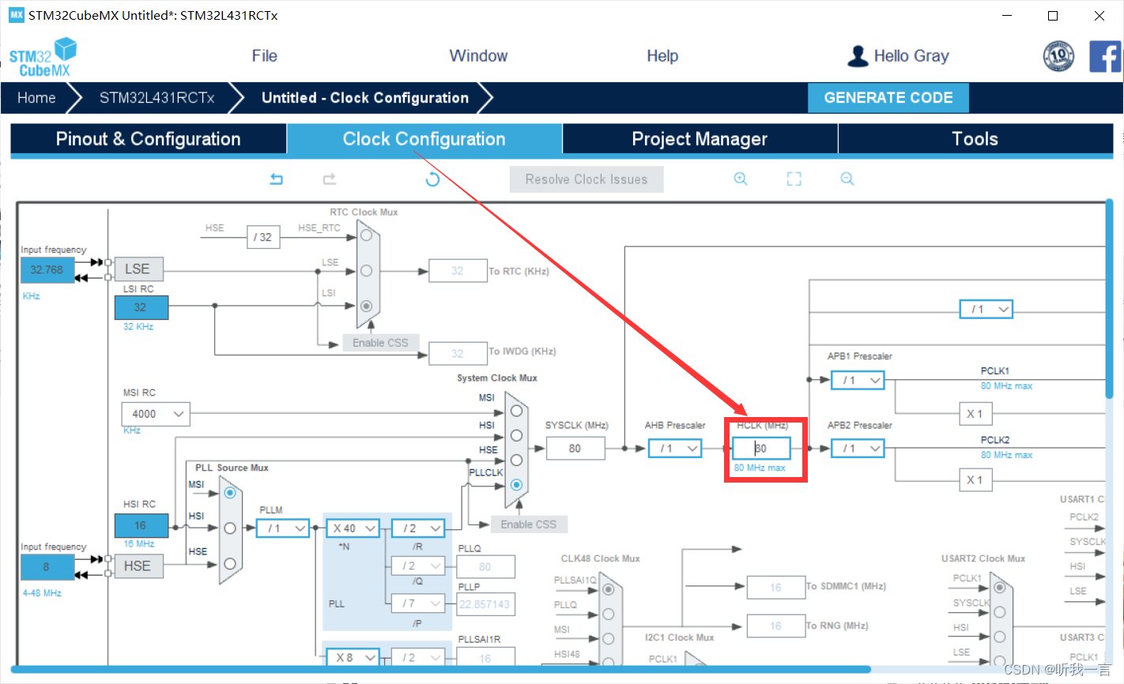Open the PLLM /1 divider dropdown
Image resolution: width=1124 pixels, height=684 pixels.
pyautogui.click(x=283, y=528)
